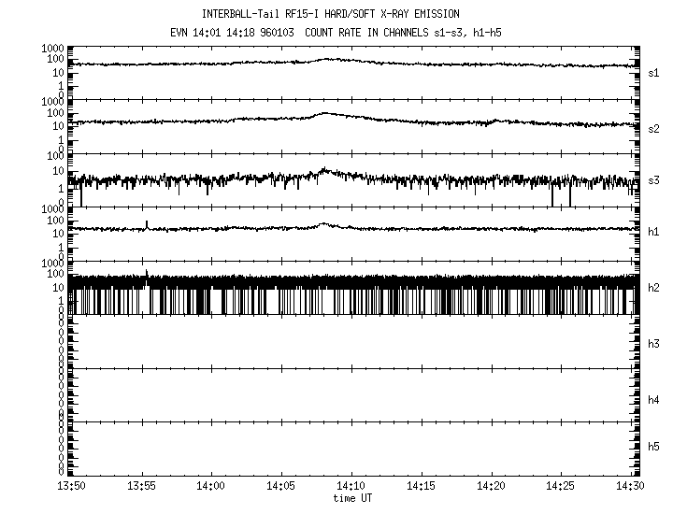
Task: Click the h2 channel label
Action: click(654, 288)
